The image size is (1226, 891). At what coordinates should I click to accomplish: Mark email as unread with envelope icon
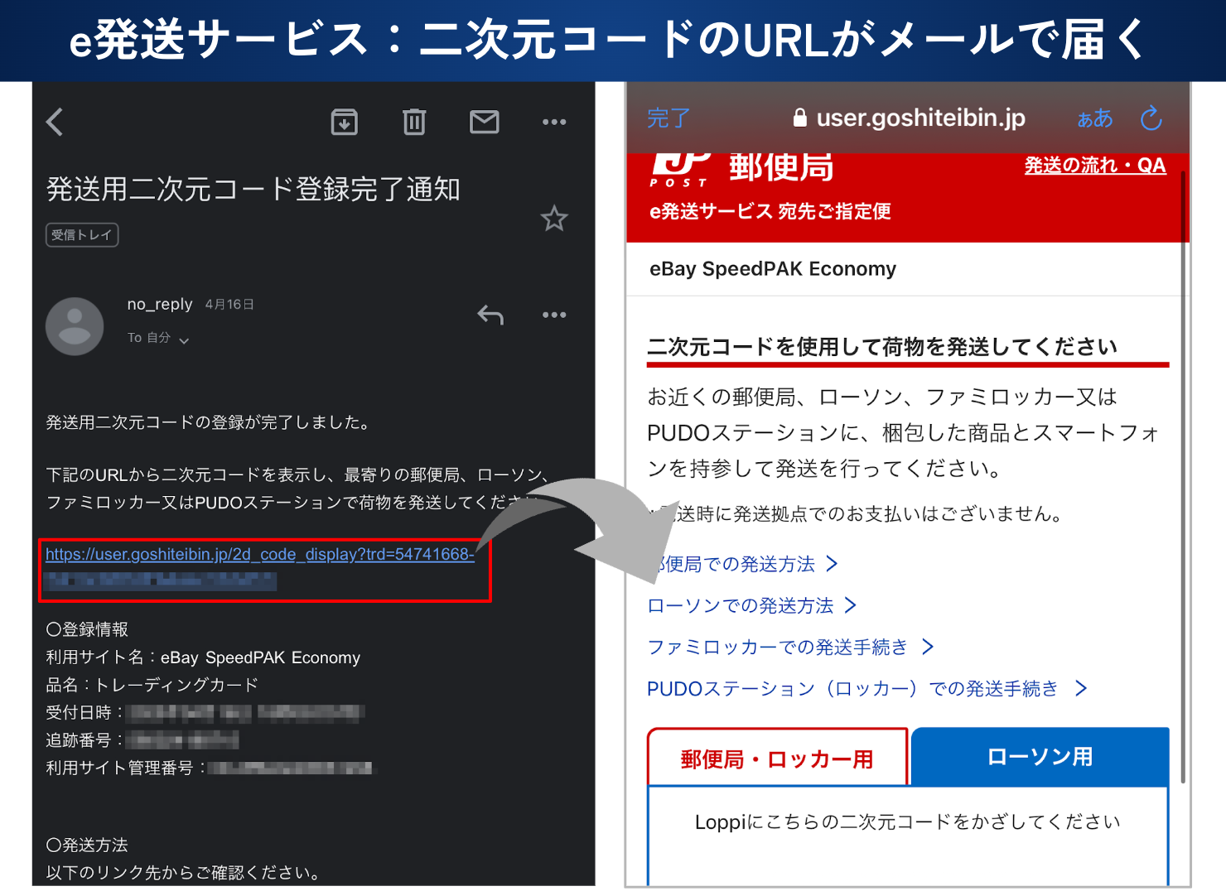point(484,123)
